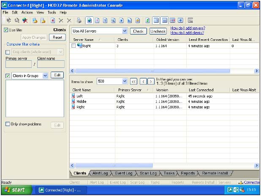Uncheck the Clients in Groups checkbox
The height and width of the screenshot is (196, 261).
[x=8, y=76]
